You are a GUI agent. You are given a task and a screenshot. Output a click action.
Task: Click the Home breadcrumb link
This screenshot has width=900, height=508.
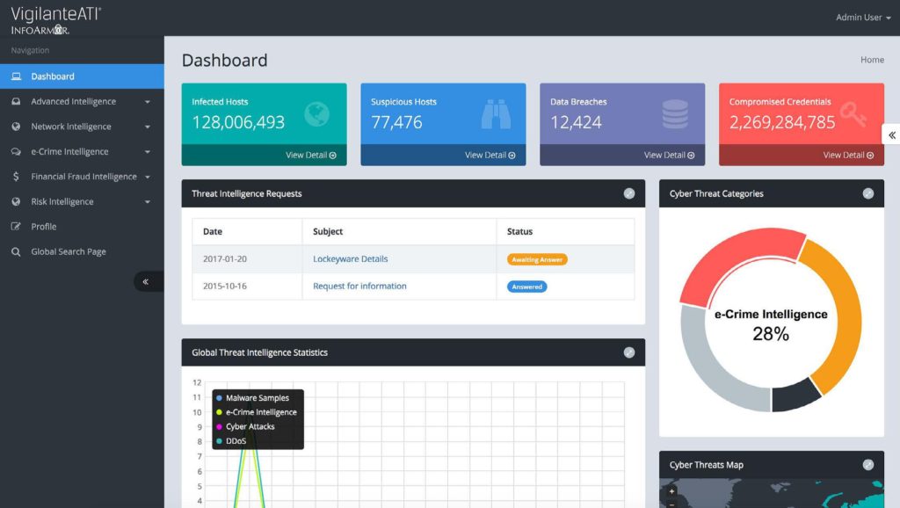[872, 60]
